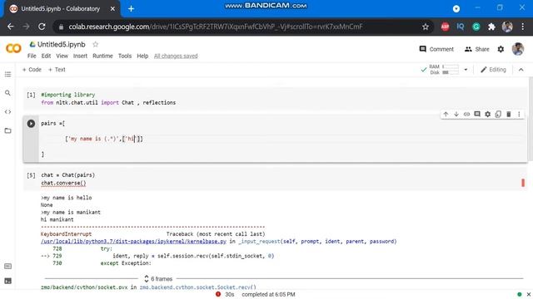Click inside the pairs code editor
Viewport: 533px width, 299px height.
[x=282, y=139]
